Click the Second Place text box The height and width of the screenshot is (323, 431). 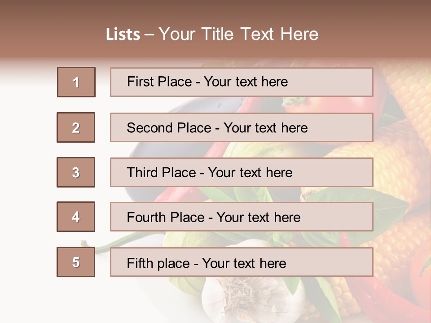pos(242,127)
